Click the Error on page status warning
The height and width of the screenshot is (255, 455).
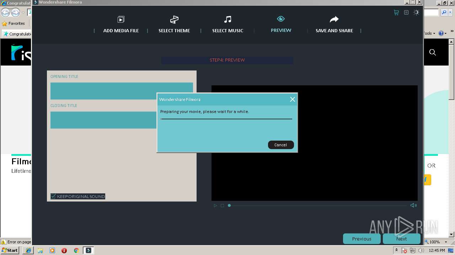pos(16,242)
